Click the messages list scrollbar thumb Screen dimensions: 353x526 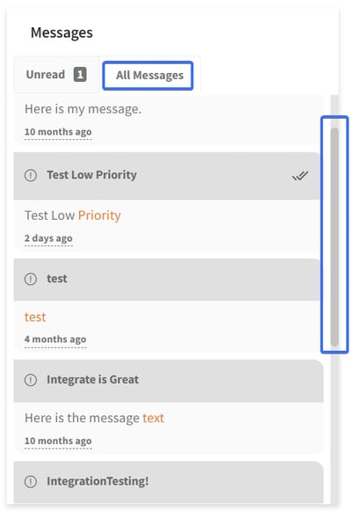[335, 237]
